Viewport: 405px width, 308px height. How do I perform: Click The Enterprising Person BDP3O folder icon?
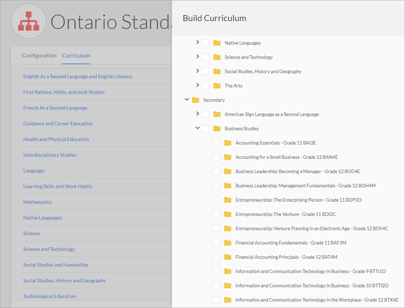point(228,200)
